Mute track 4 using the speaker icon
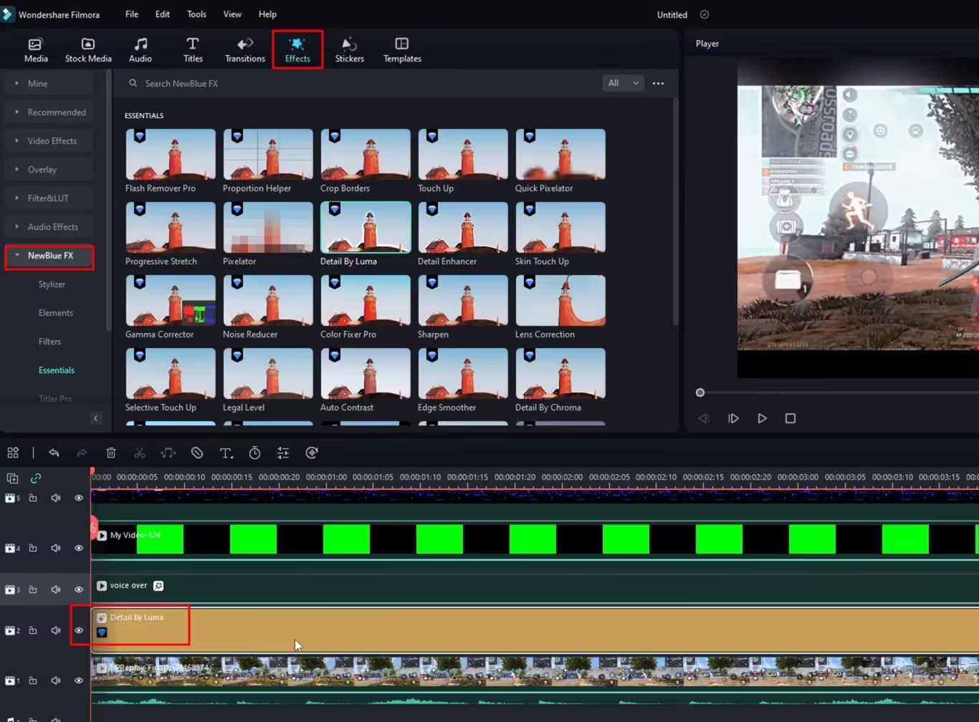The height and width of the screenshot is (722, 979). click(56, 548)
